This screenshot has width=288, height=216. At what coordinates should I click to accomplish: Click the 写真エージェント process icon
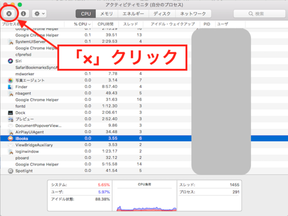[x=11, y=80]
